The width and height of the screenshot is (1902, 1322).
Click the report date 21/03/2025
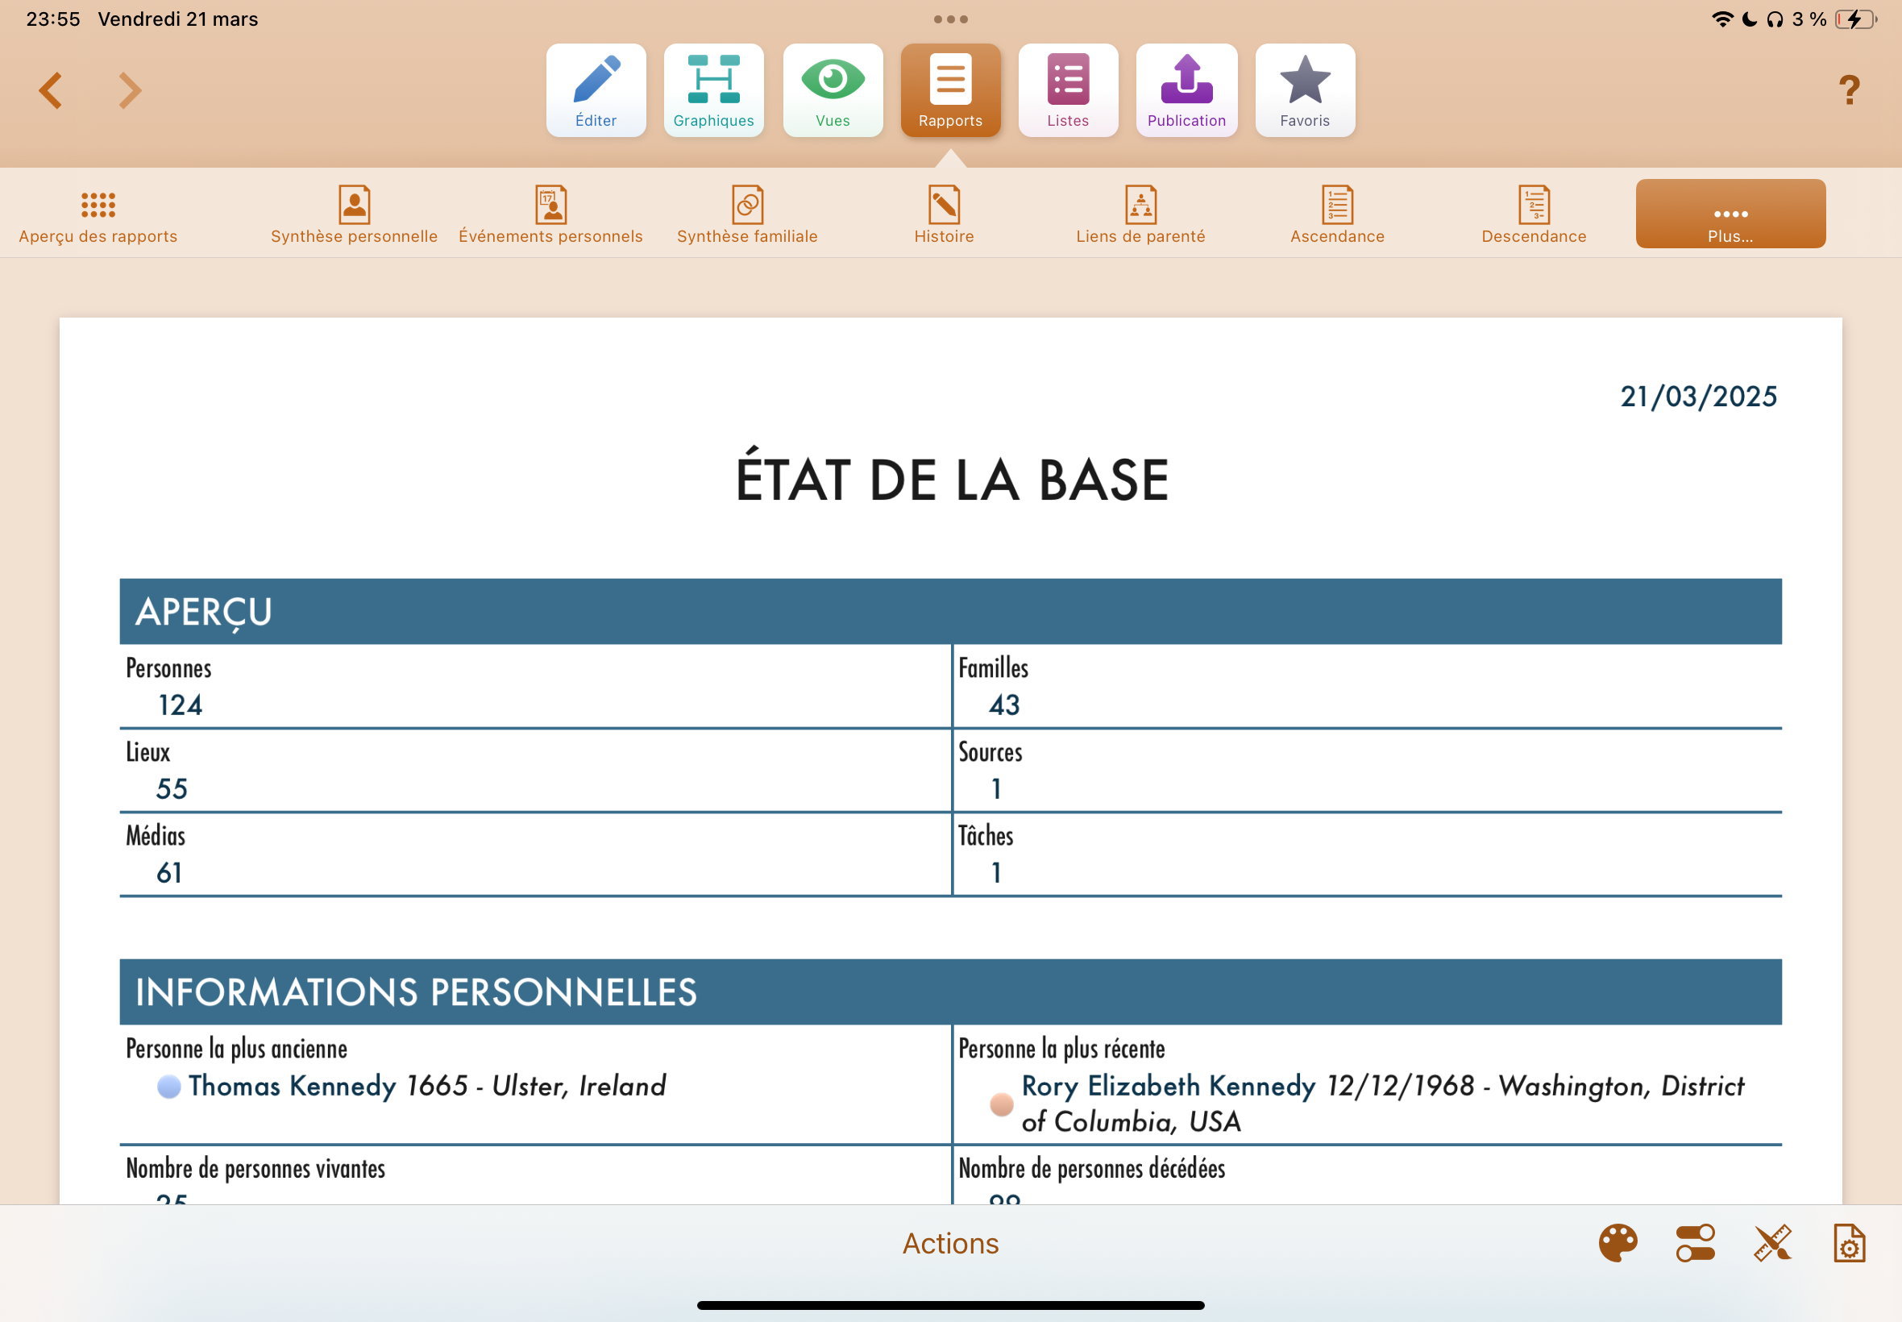coord(1698,397)
